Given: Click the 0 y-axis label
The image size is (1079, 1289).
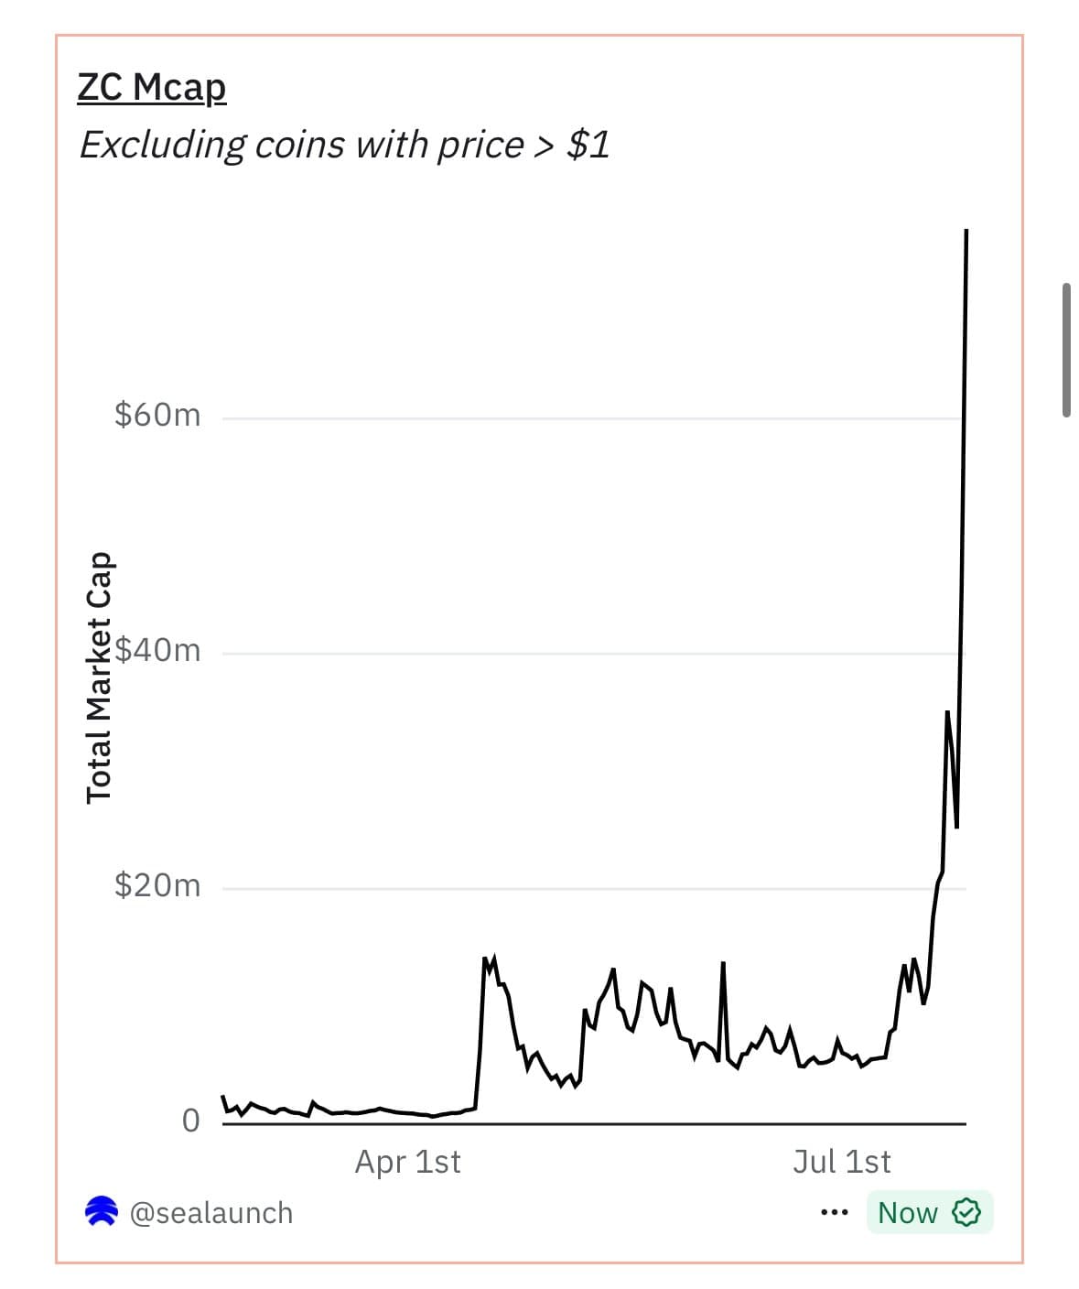Looking at the screenshot, I should pyautogui.click(x=190, y=1120).
